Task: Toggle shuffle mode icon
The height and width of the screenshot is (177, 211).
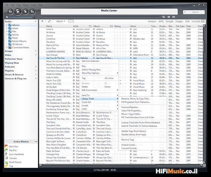Action: (169, 17)
